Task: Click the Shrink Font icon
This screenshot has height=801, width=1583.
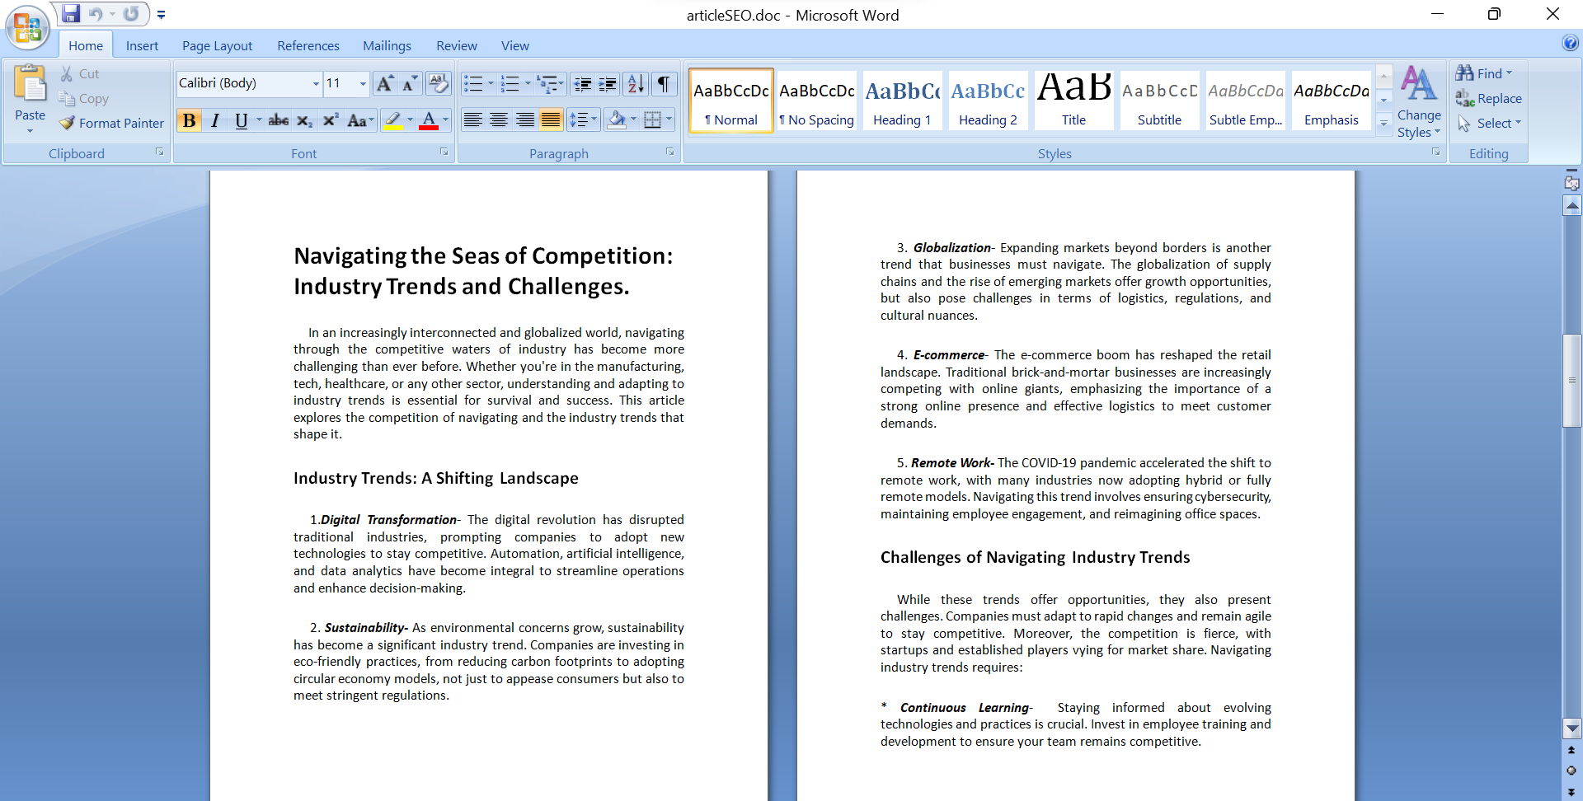Action: click(x=409, y=83)
